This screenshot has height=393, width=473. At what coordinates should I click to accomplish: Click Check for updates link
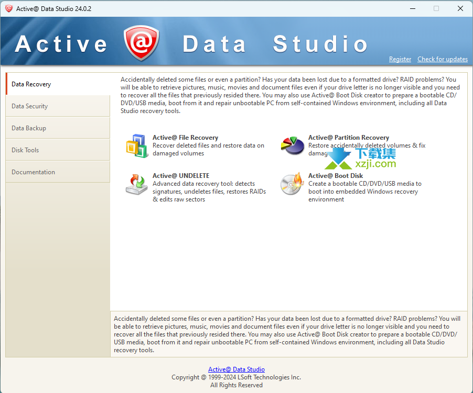(443, 59)
